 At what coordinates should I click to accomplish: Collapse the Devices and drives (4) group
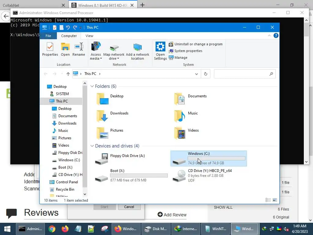pos(92,146)
